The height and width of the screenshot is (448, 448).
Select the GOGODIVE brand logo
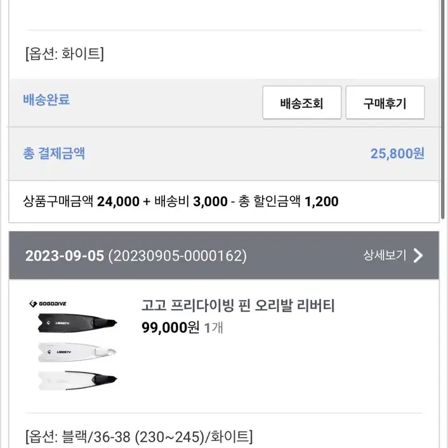click(x=48, y=303)
